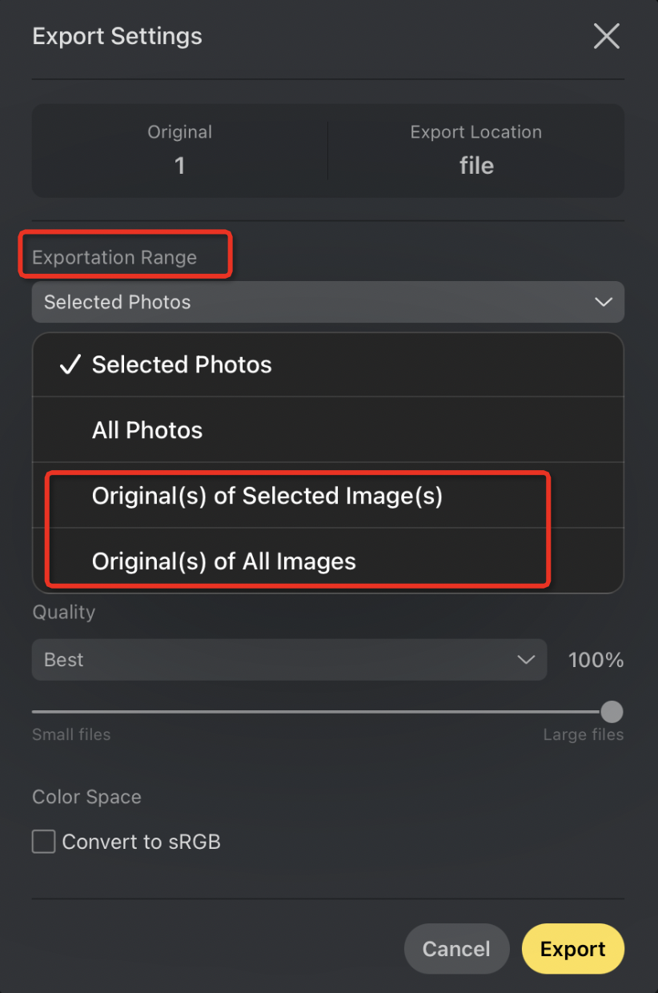The height and width of the screenshot is (993, 658).
Task: Click the checkmark beside Selected Photos
Action: pyautogui.click(x=70, y=365)
